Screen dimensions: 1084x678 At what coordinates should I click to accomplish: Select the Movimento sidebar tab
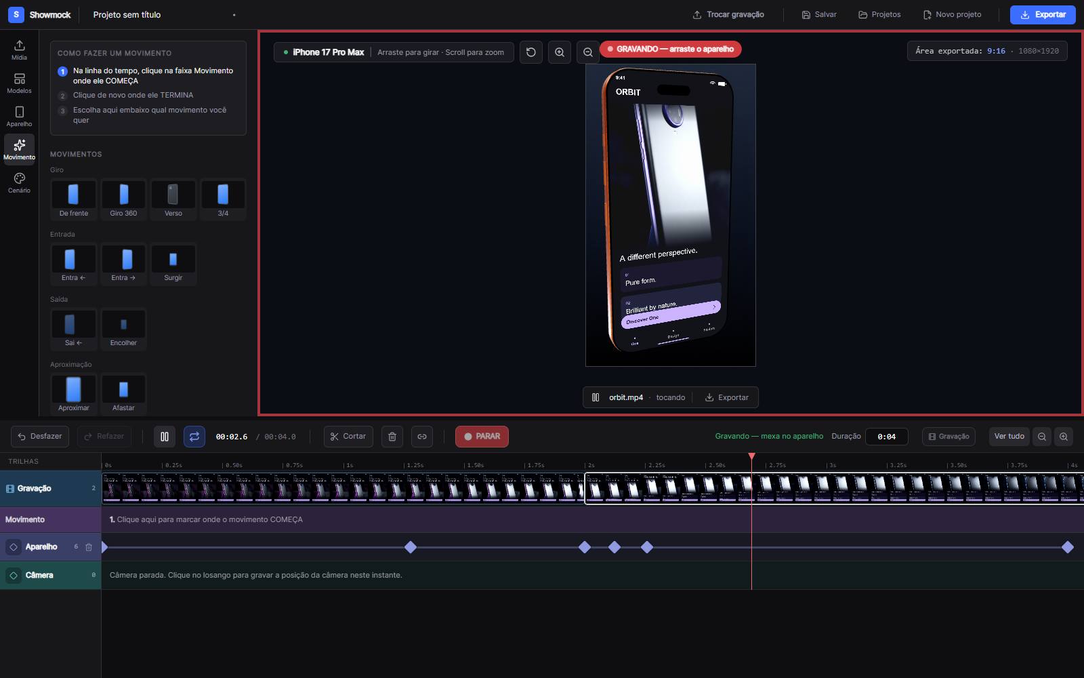(x=19, y=149)
